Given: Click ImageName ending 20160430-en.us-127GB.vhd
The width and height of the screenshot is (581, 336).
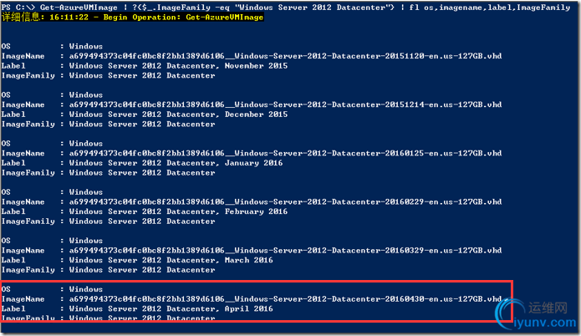Looking at the screenshot, I should pyautogui.click(x=252, y=298).
